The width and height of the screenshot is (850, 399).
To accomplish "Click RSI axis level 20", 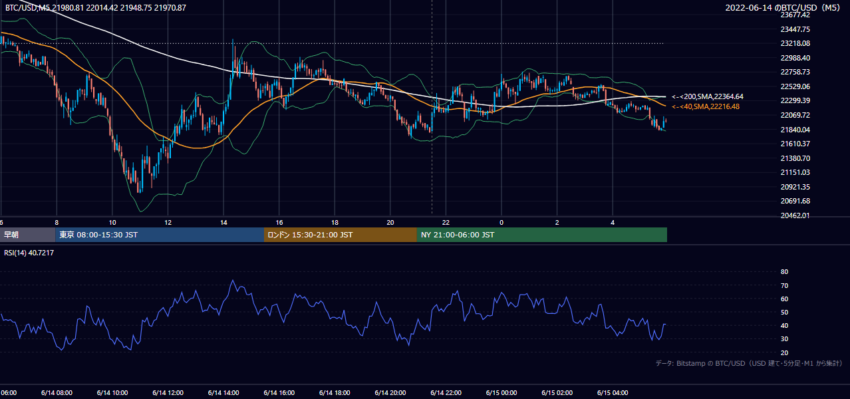I will (784, 352).
